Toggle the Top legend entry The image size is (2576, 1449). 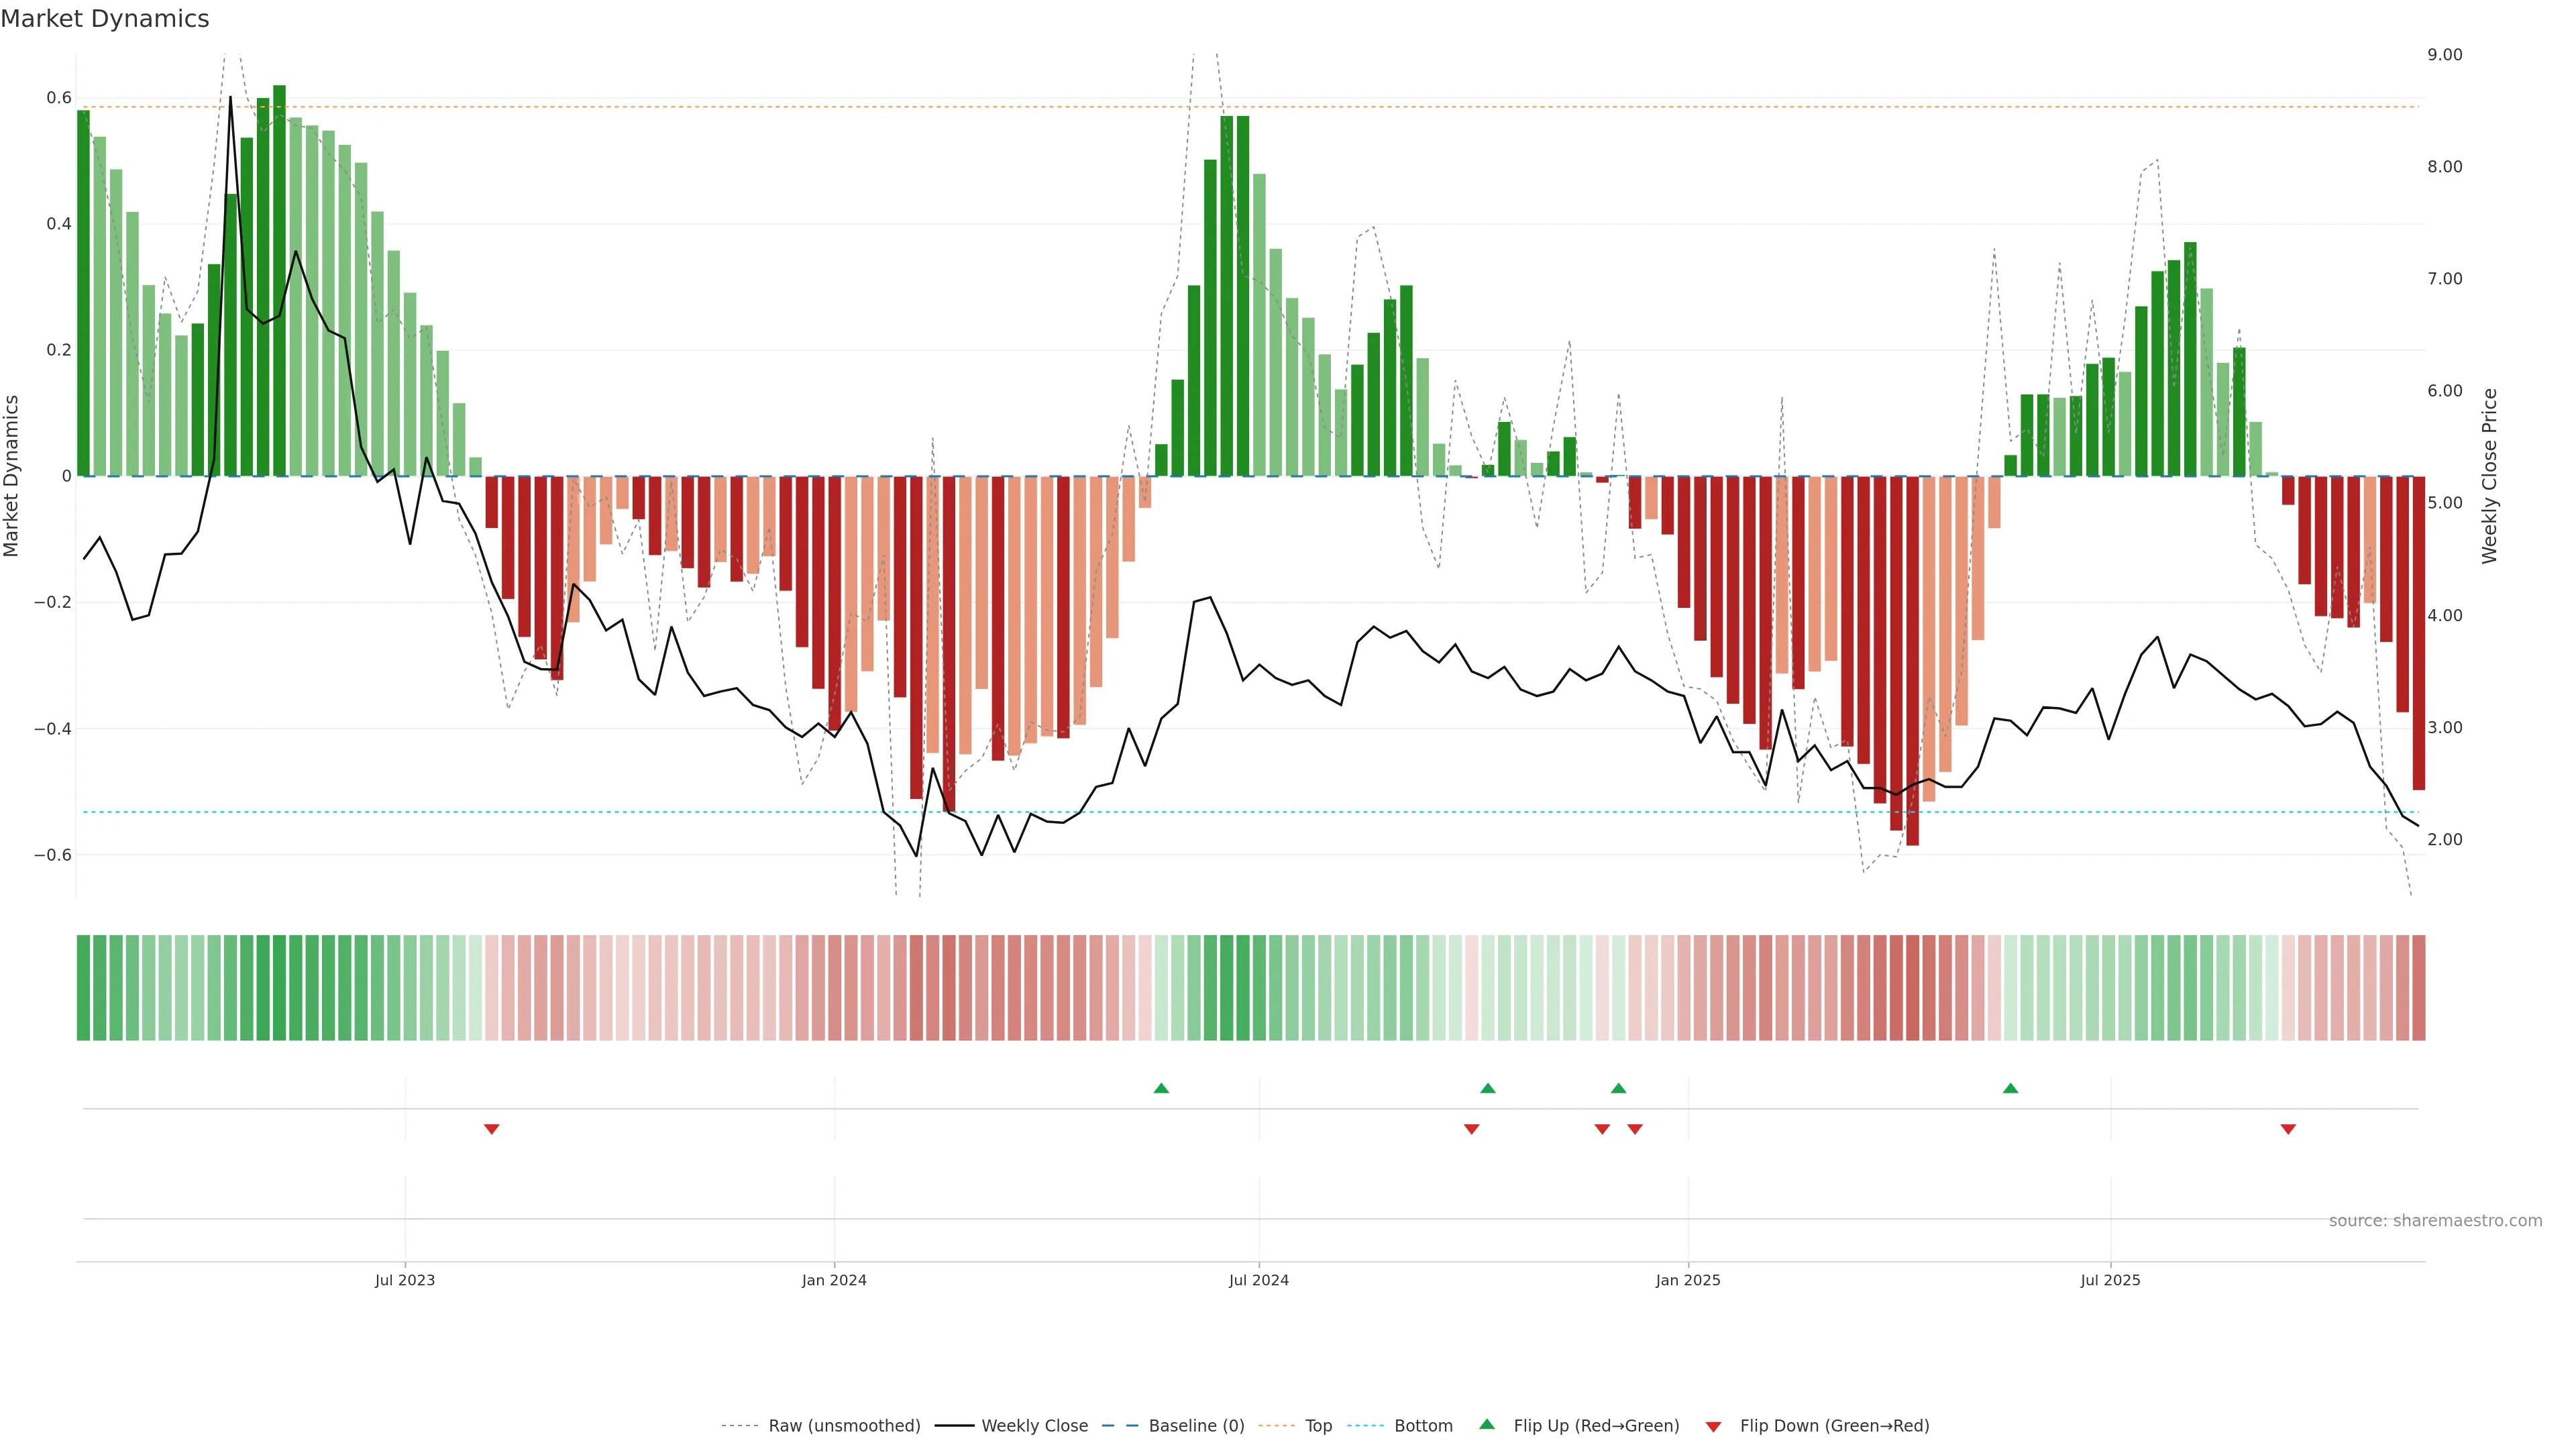(x=1318, y=1426)
